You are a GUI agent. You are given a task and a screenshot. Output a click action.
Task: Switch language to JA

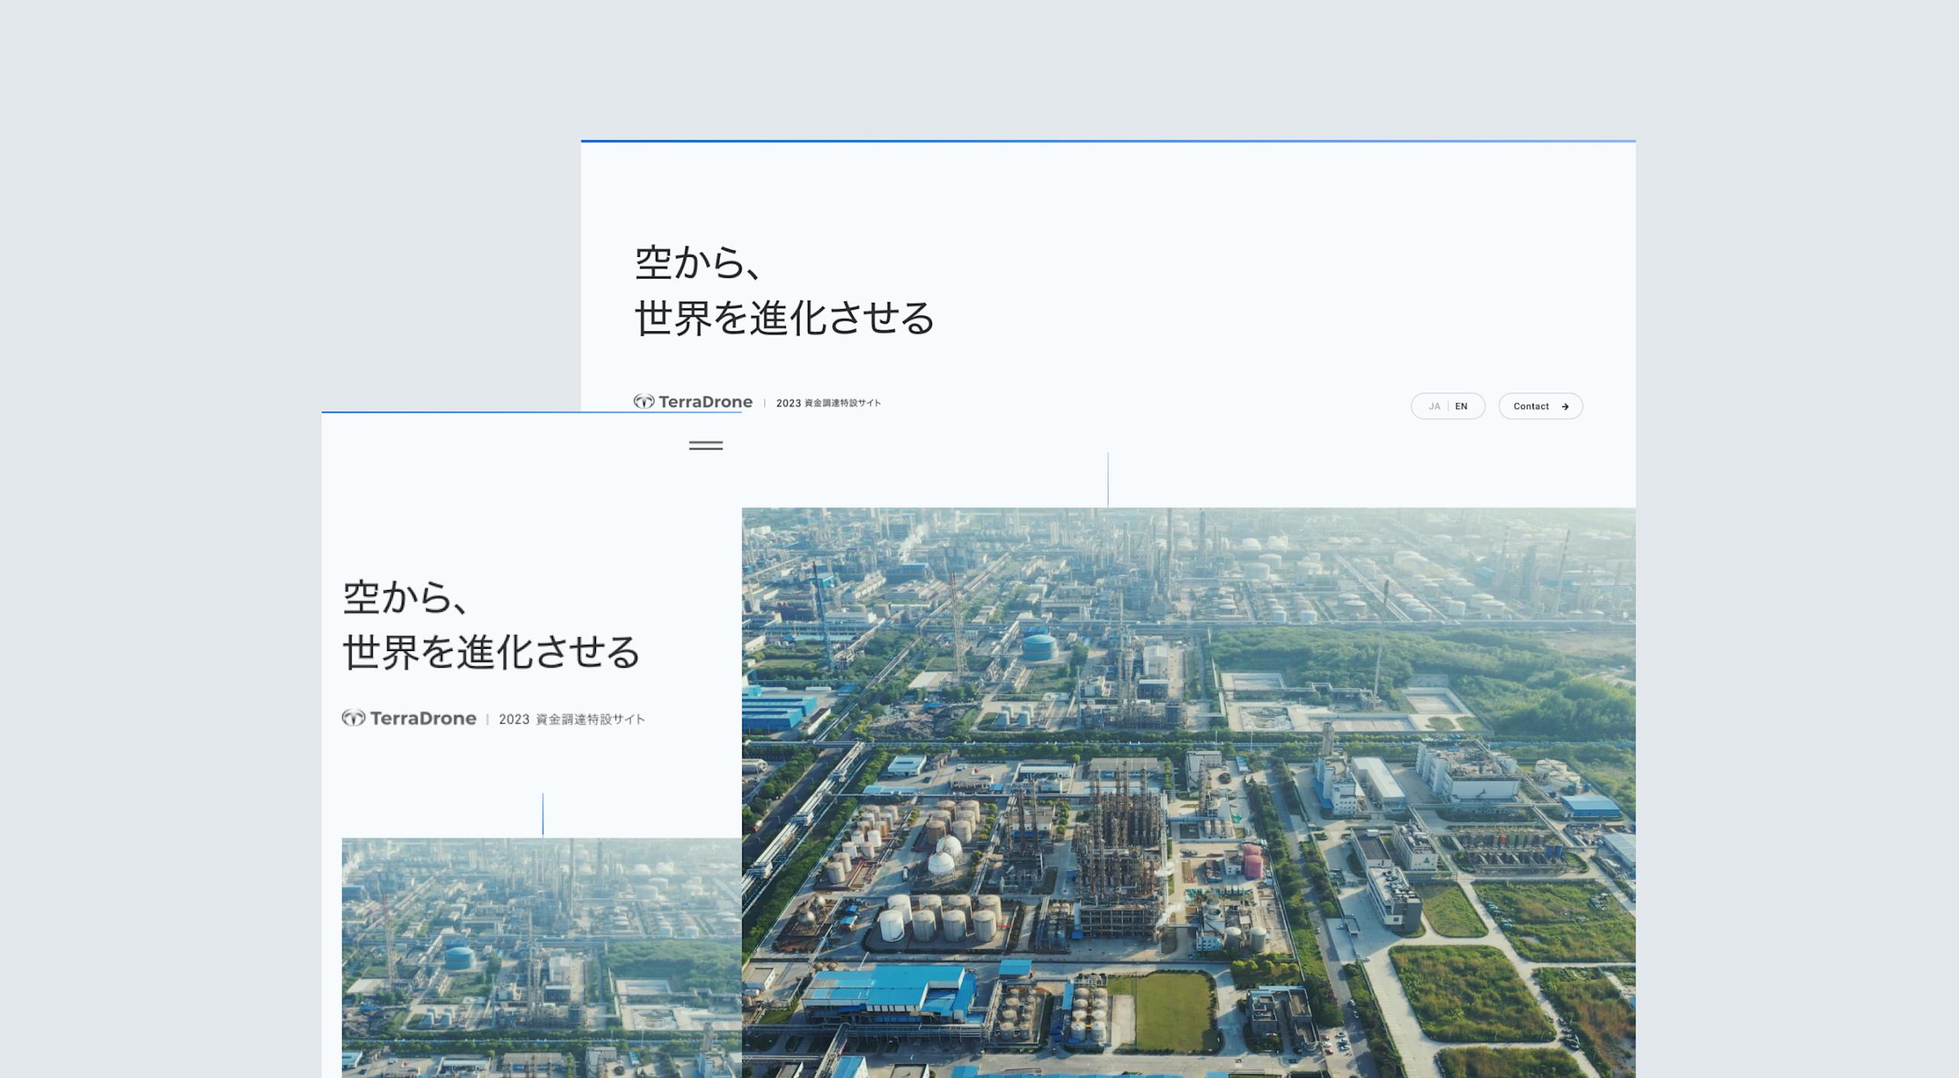(1434, 406)
